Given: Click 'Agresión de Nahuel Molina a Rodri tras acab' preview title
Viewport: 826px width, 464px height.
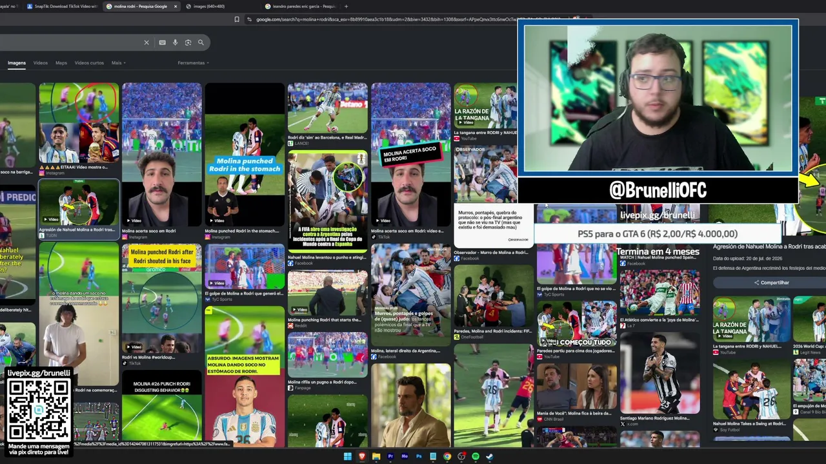Looking at the screenshot, I should pos(769,247).
